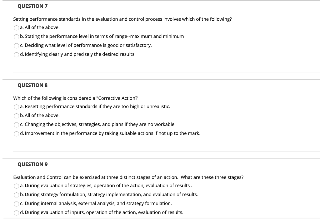Click the Question 9 prompt about three stages
The height and width of the screenshot is (219, 320).
[128, 177]
